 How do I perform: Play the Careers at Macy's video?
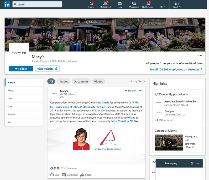(x=169, y=143)
